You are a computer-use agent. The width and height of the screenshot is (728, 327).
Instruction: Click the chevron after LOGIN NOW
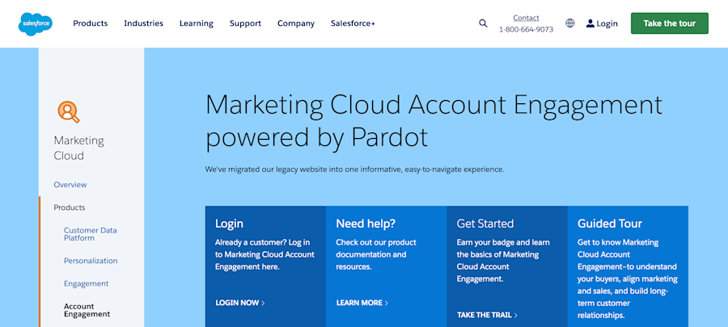pyautogui.click(x=263, y=303)
